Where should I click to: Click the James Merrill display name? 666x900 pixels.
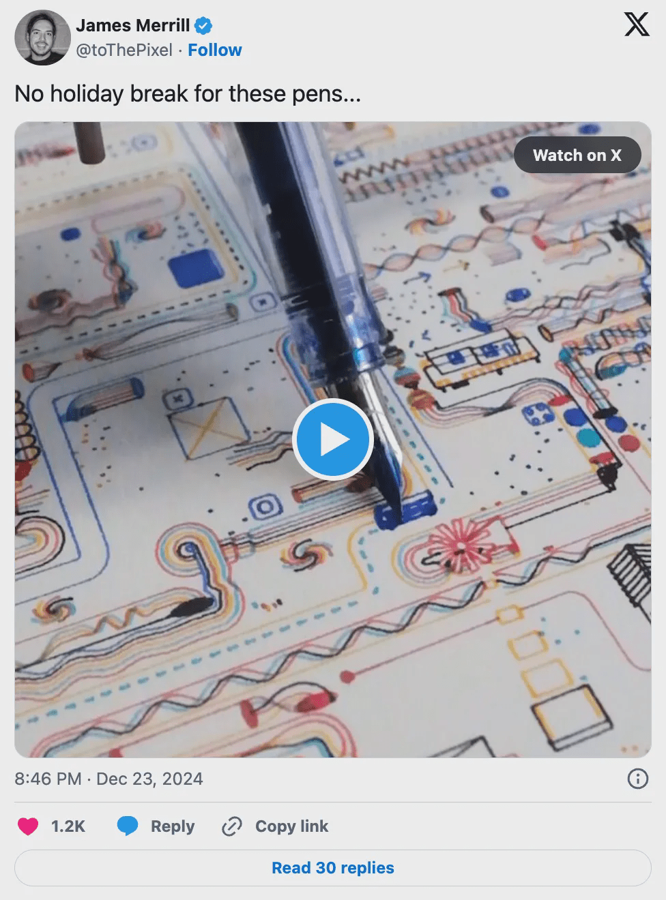point(133,26)
